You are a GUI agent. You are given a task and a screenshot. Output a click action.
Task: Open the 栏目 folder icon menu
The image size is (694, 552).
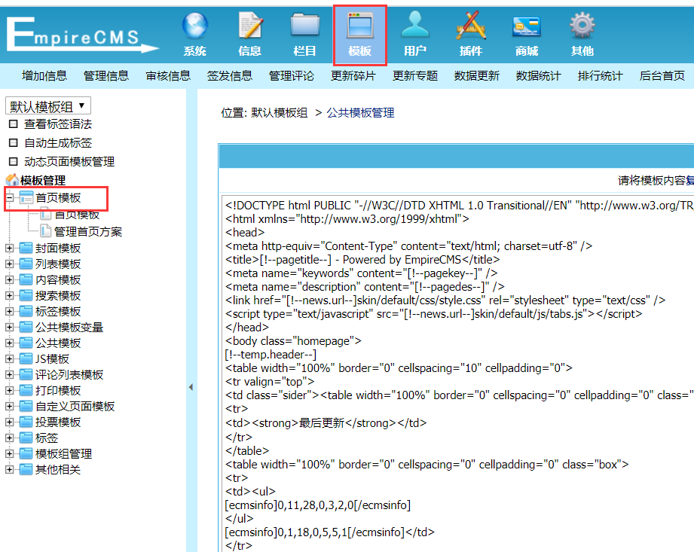click(305, 35)
